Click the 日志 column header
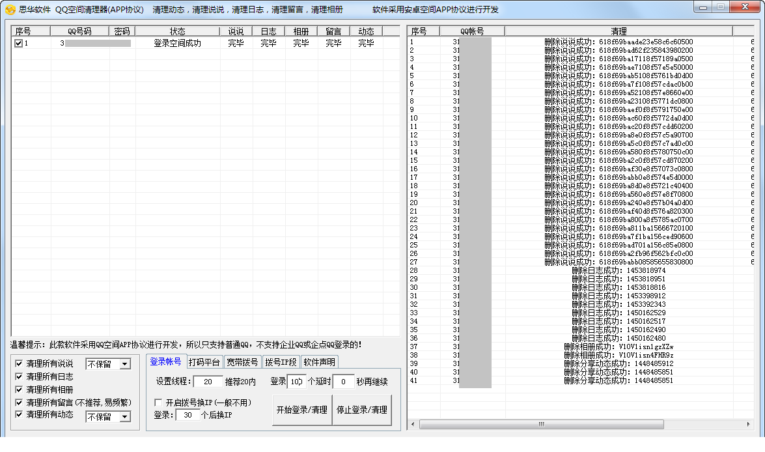This screenshot has width=765, height=452. [x=268, y=31]
